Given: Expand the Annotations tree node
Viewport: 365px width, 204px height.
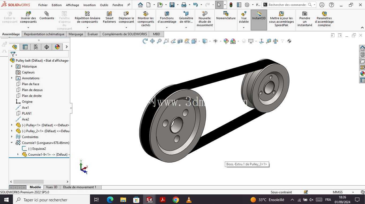Looking at the screenshot, I should coord(12,78).
